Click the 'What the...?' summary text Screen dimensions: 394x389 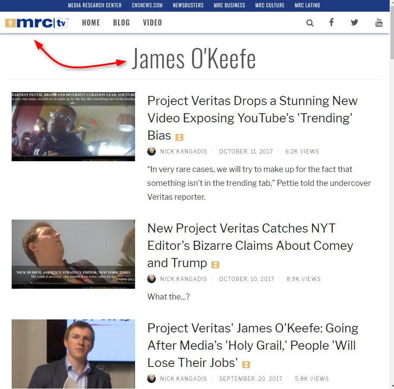click(x=169, y=297)
